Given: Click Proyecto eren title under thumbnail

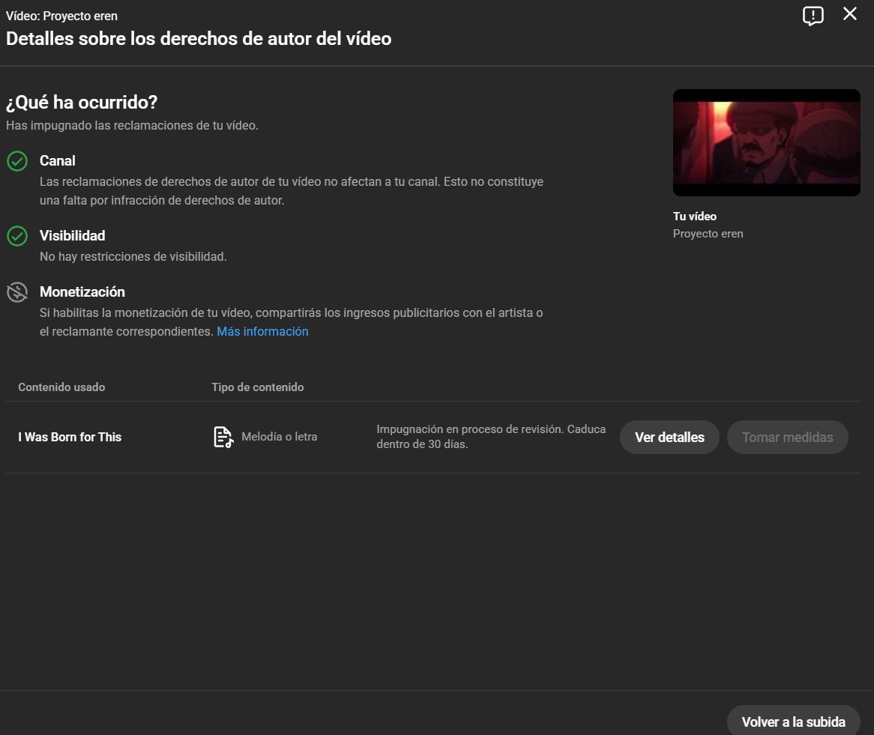Looking at the screenshot, I should [x=708, y=234].
